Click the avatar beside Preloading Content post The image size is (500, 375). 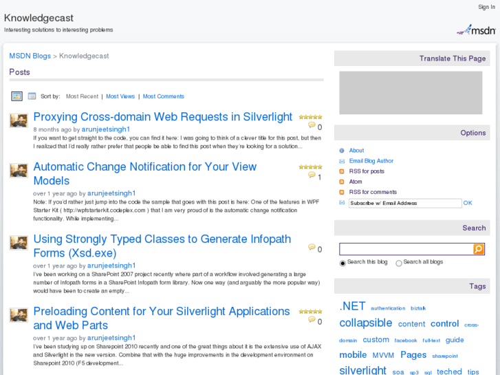pyautogui.click(x=19, y=315)
